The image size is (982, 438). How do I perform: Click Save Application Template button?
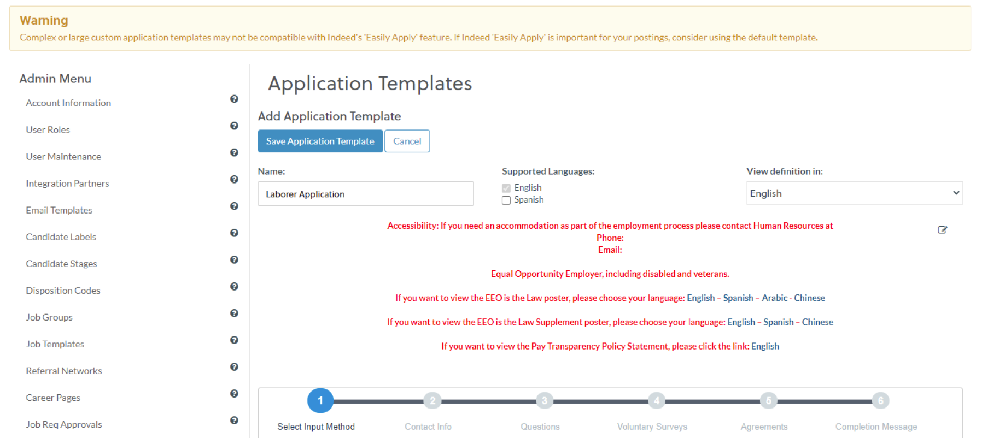coord(320,141)
